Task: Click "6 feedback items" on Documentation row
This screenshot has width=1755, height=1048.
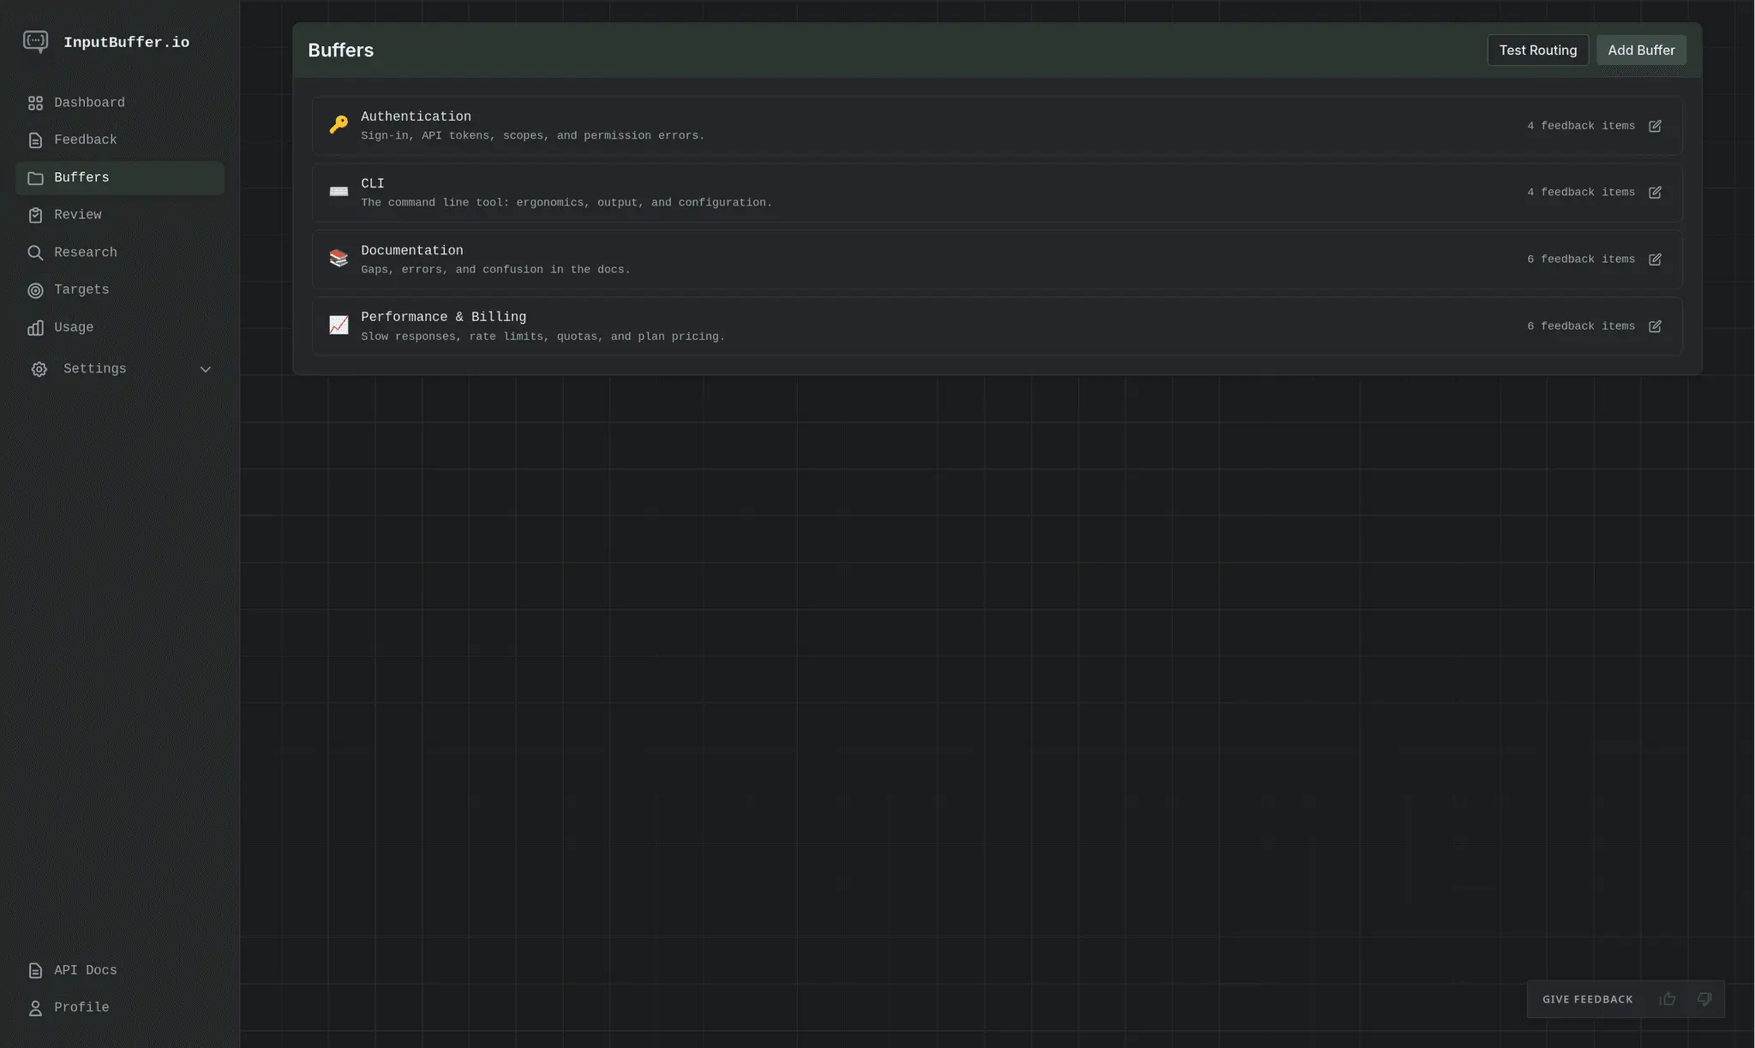Action: [x=1581, y=259]
